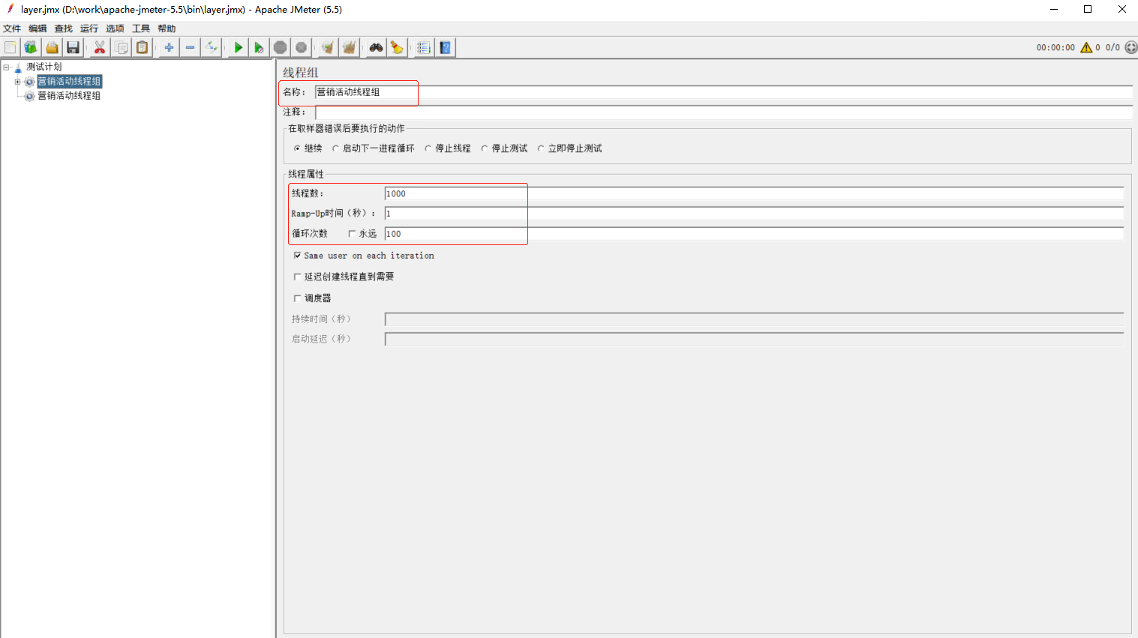Viewport: 1138px width, 638px height.
Task: Click the Paste clipboard icon
Action: 142,47
